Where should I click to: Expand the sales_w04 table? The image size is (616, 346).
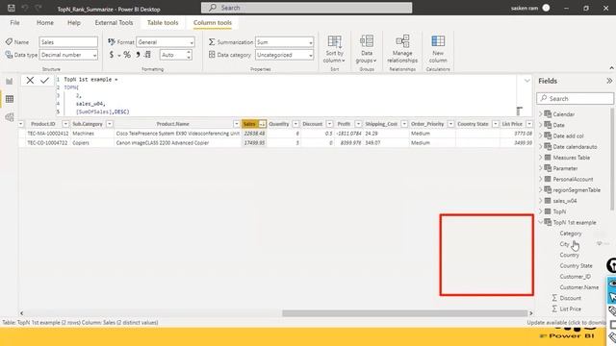click(x=541, y=201)
